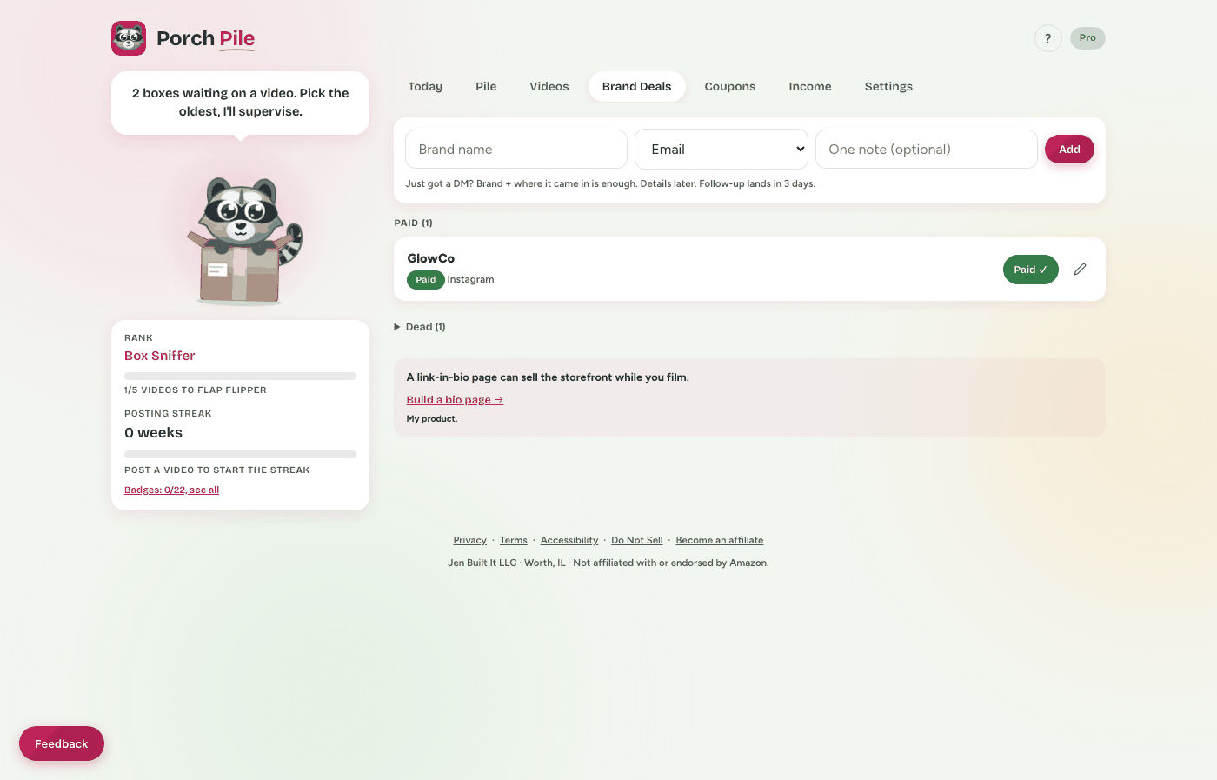1217x780 pixels.
Task: Edit GlowCo deal with pencil icon
Action: pyautogui.click(x=1080, y=270)
